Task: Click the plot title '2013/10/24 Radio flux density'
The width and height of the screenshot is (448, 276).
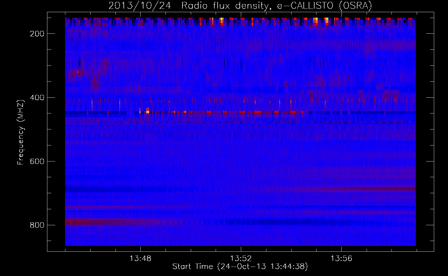Action: (x=240, y=6)
